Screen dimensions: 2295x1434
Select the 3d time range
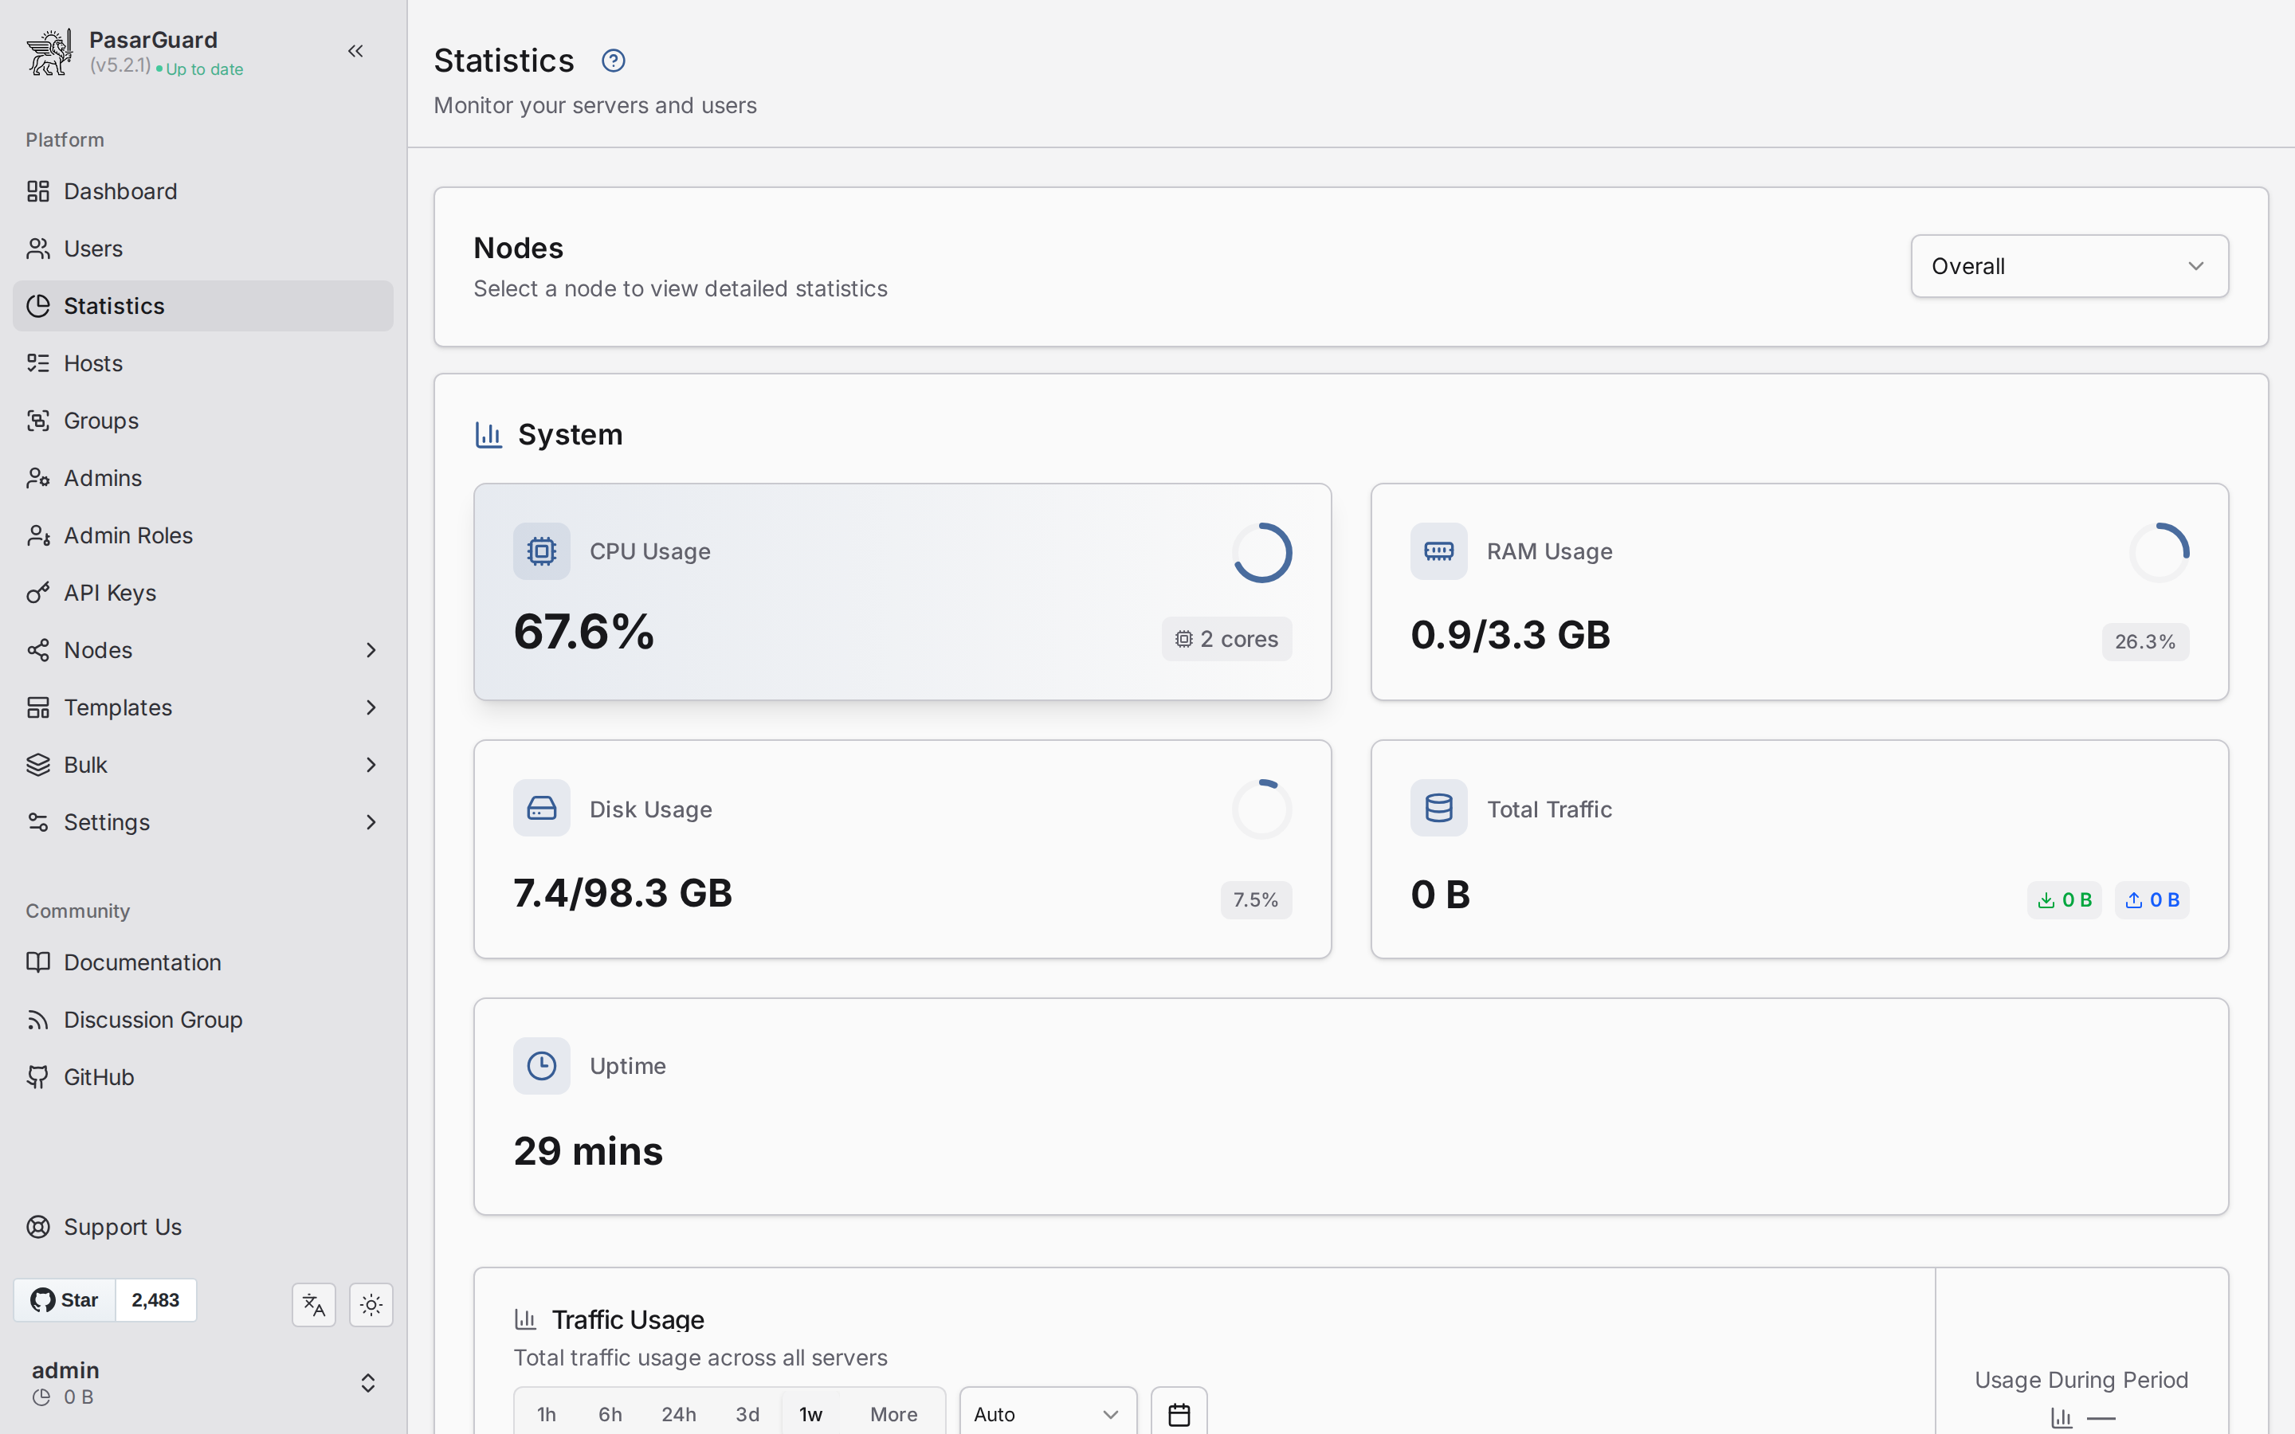(x=747, y=1414)
